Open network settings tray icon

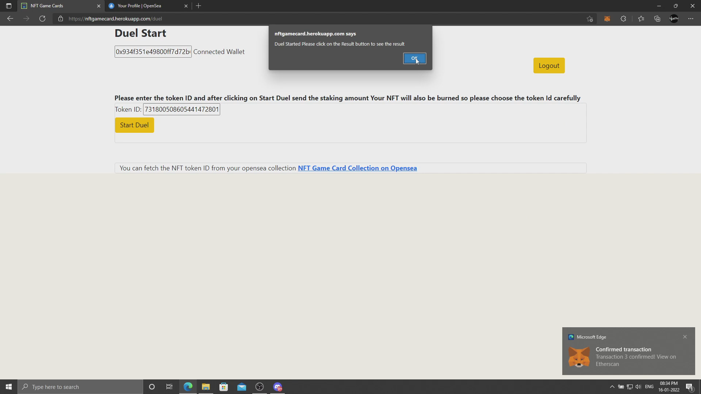[x=630, y=387]
